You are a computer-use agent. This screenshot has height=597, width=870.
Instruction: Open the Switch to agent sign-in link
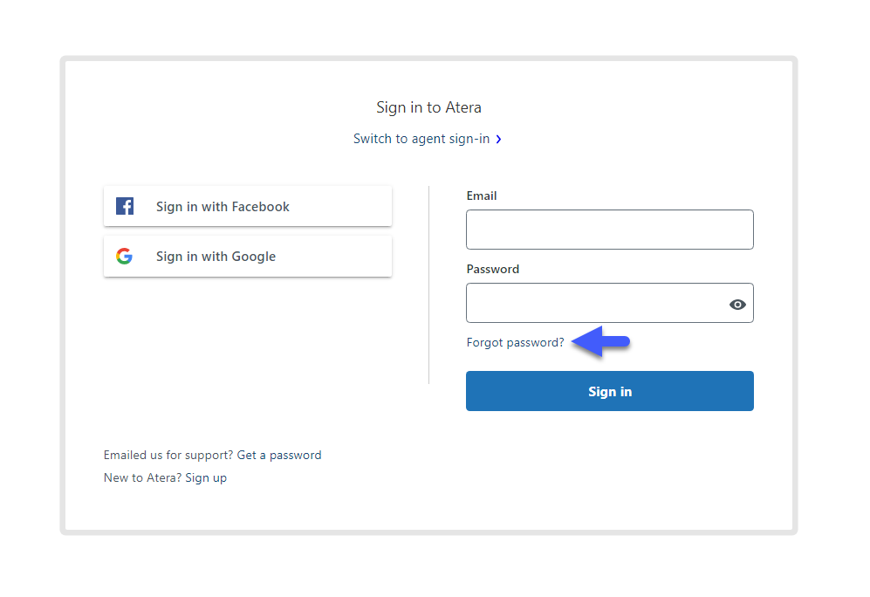(421, 139)
